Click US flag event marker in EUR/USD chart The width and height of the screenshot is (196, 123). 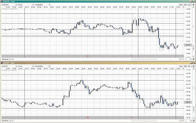pos(131,56)
